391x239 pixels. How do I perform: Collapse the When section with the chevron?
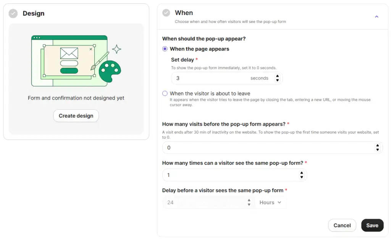[x=376, y=17]
